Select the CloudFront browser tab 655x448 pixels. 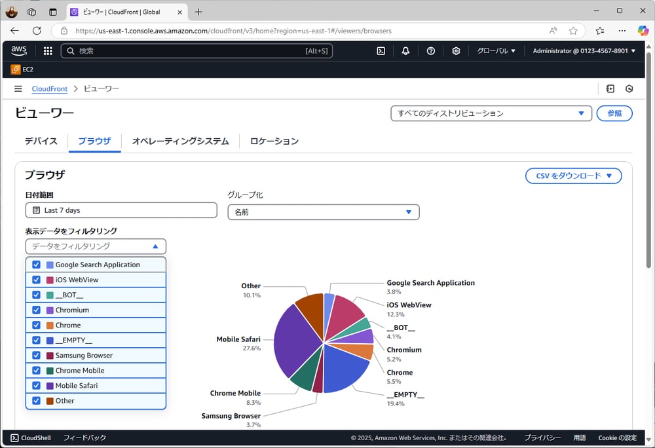(126, 12)
